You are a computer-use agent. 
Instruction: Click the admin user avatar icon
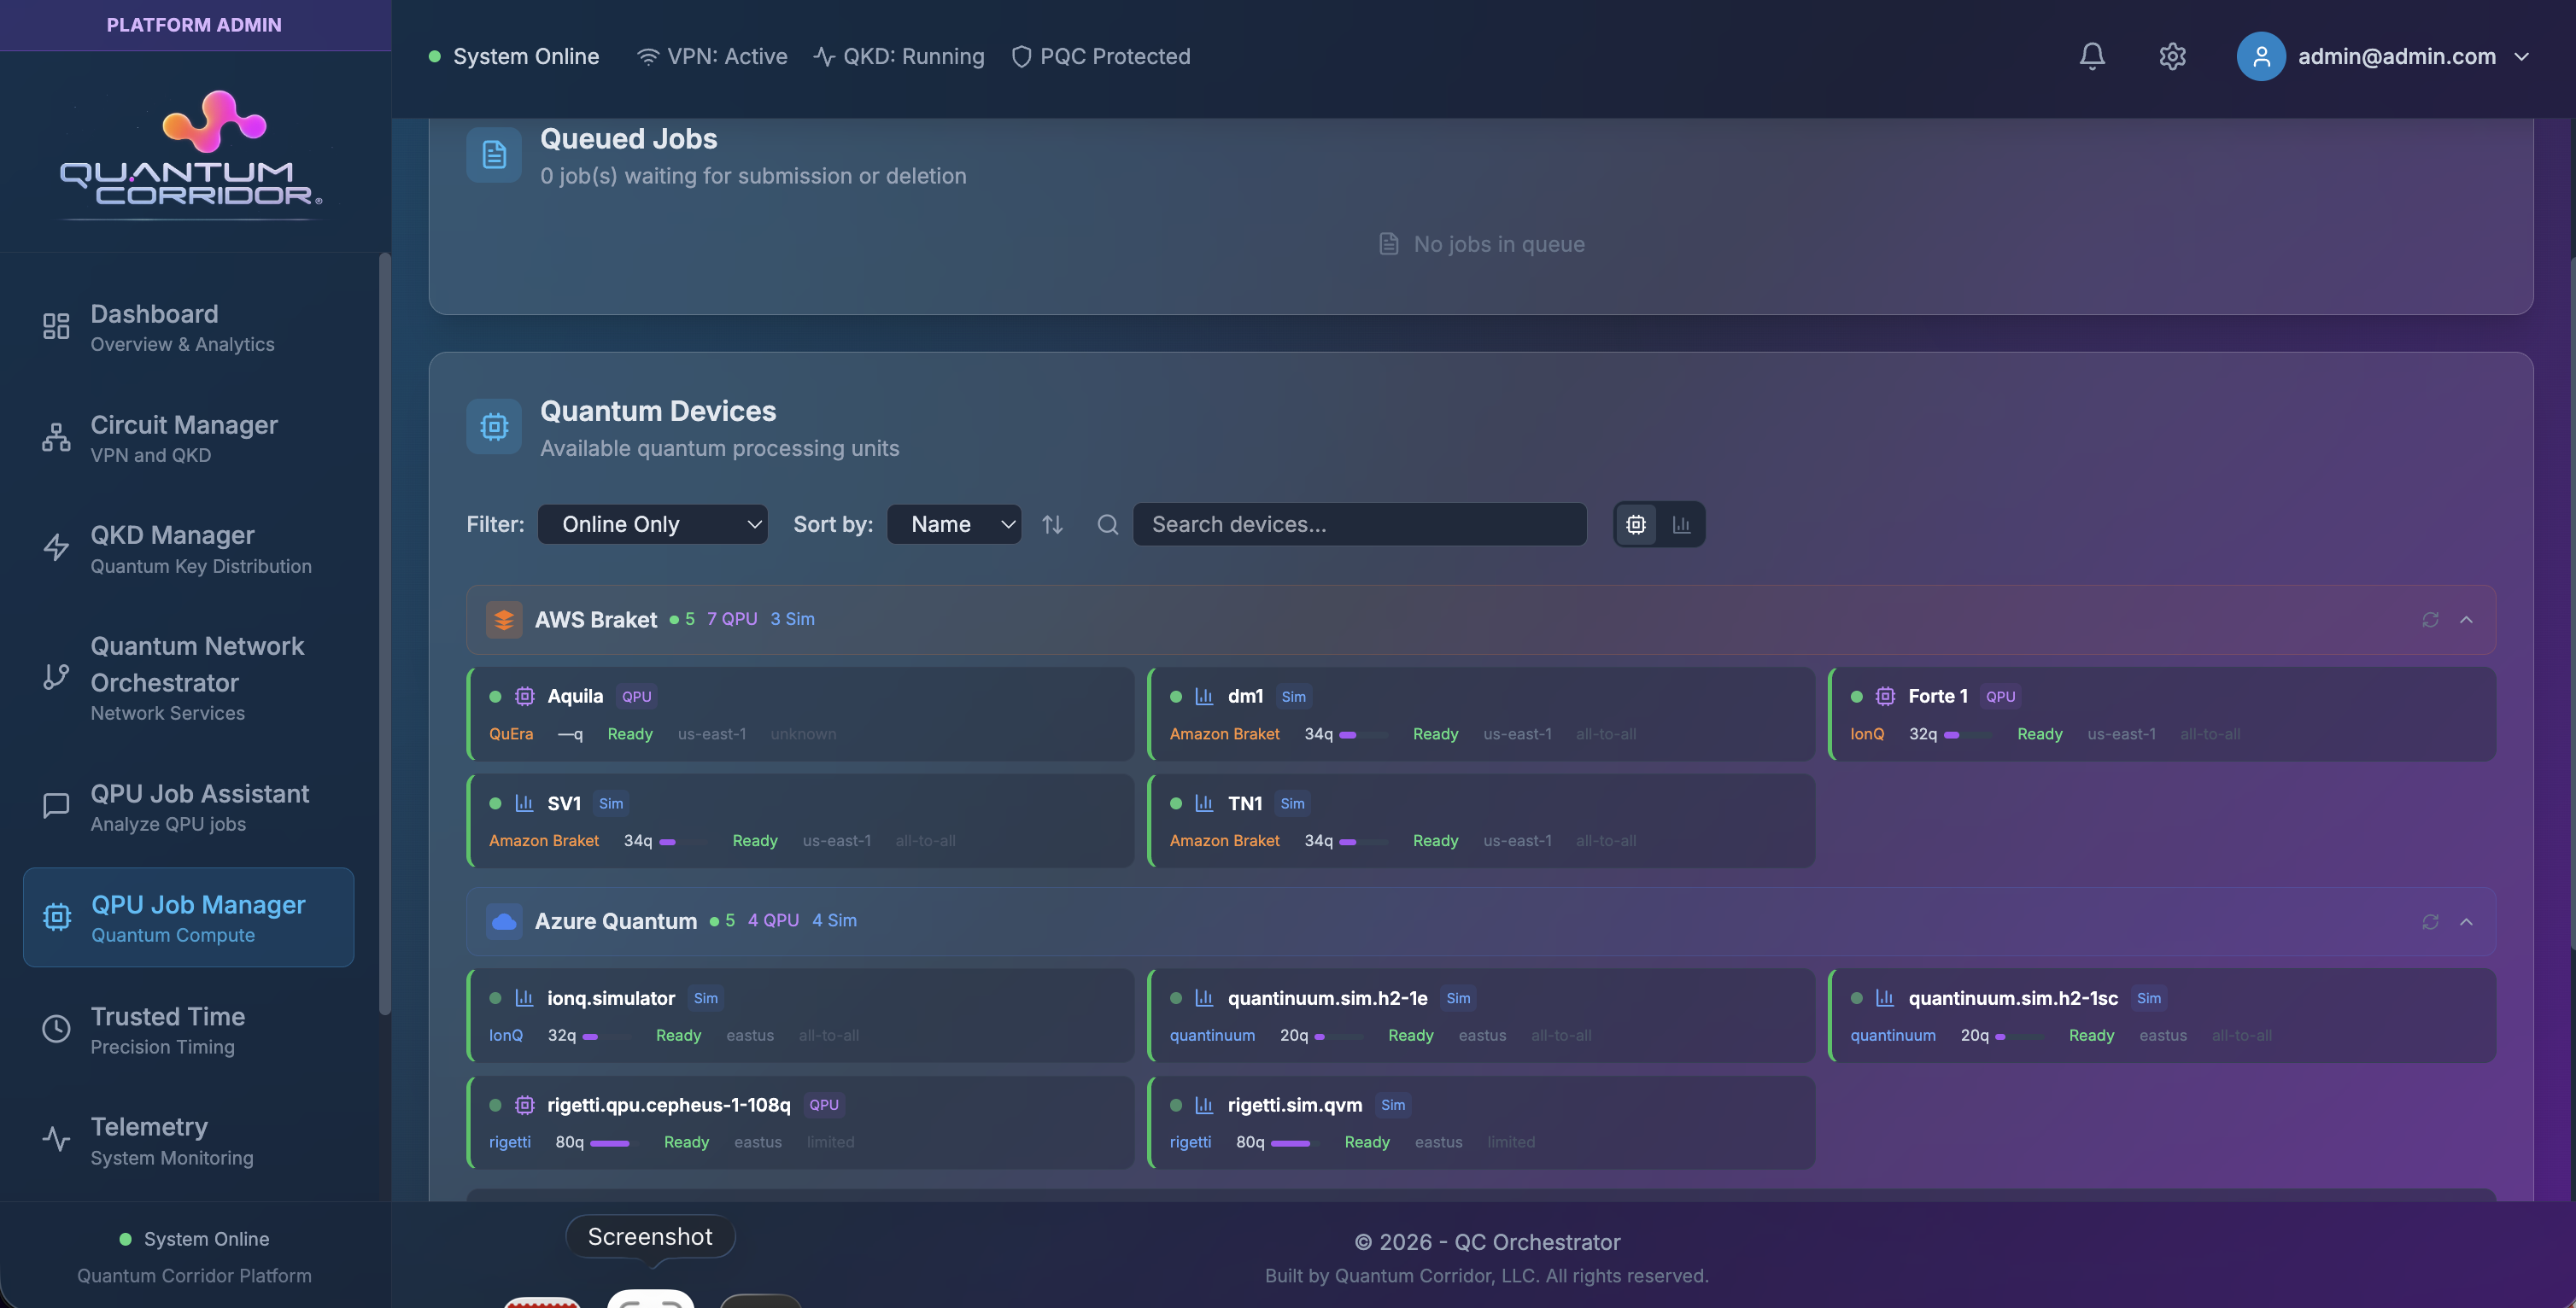click(2260, 57)
